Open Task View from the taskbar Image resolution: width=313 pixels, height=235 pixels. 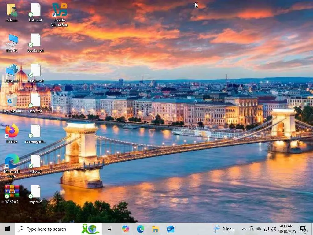110,229
